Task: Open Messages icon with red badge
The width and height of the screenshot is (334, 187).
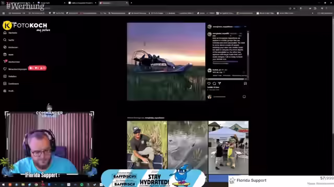Action: pos(5,62)
